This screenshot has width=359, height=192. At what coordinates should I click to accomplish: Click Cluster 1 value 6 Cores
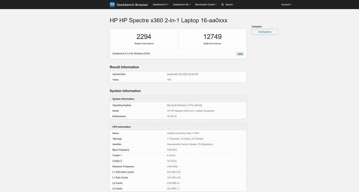[171, 155]
